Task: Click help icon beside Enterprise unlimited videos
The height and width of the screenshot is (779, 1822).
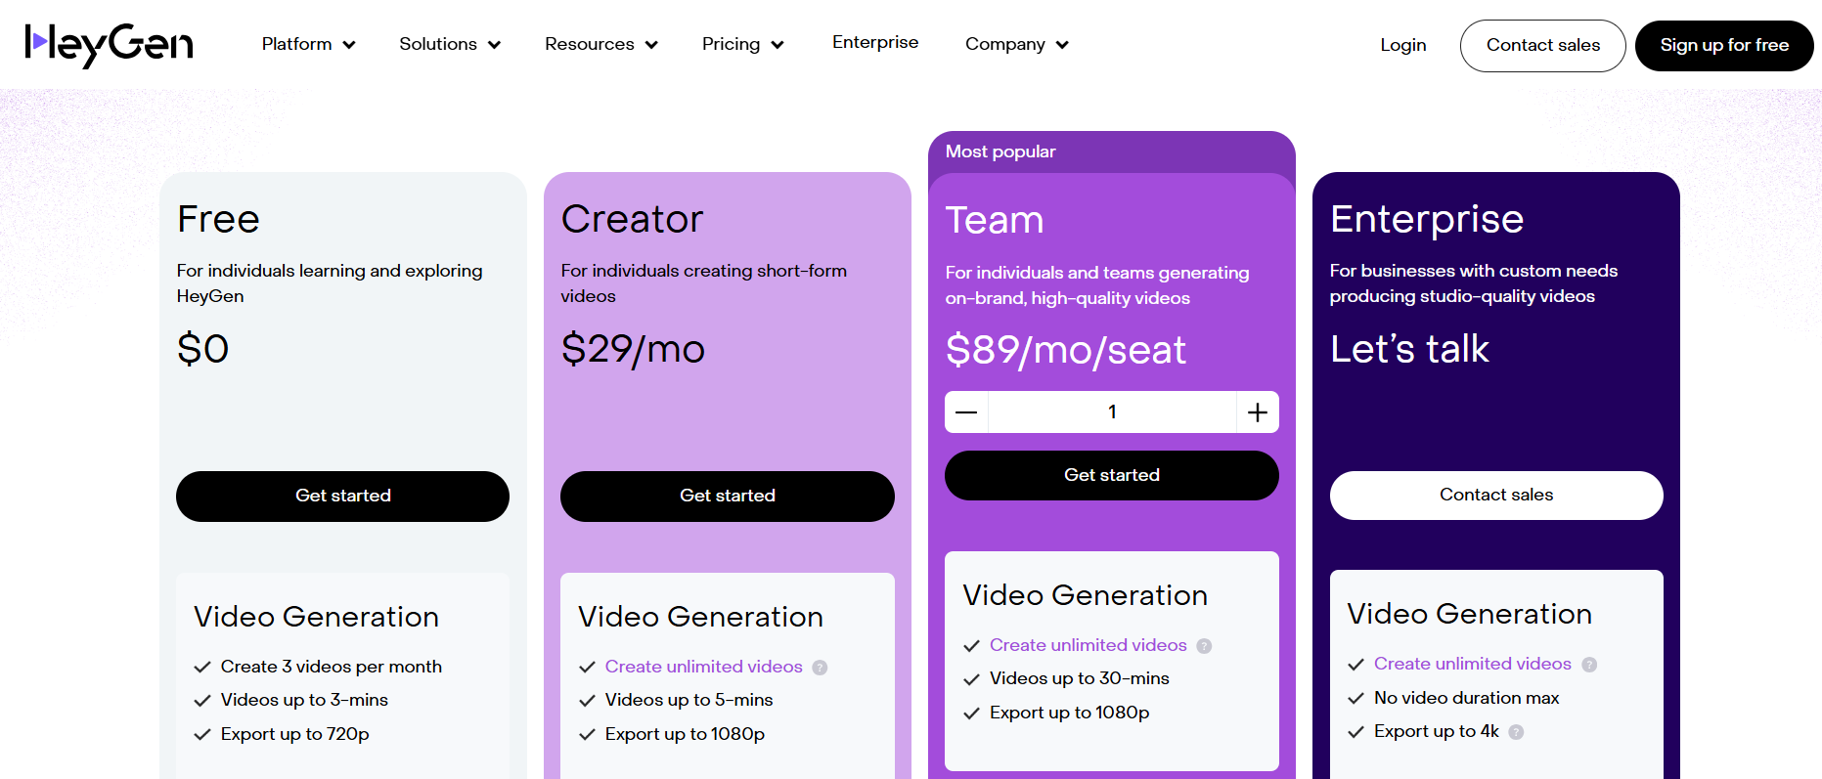Action: [x=1589, y=665]
